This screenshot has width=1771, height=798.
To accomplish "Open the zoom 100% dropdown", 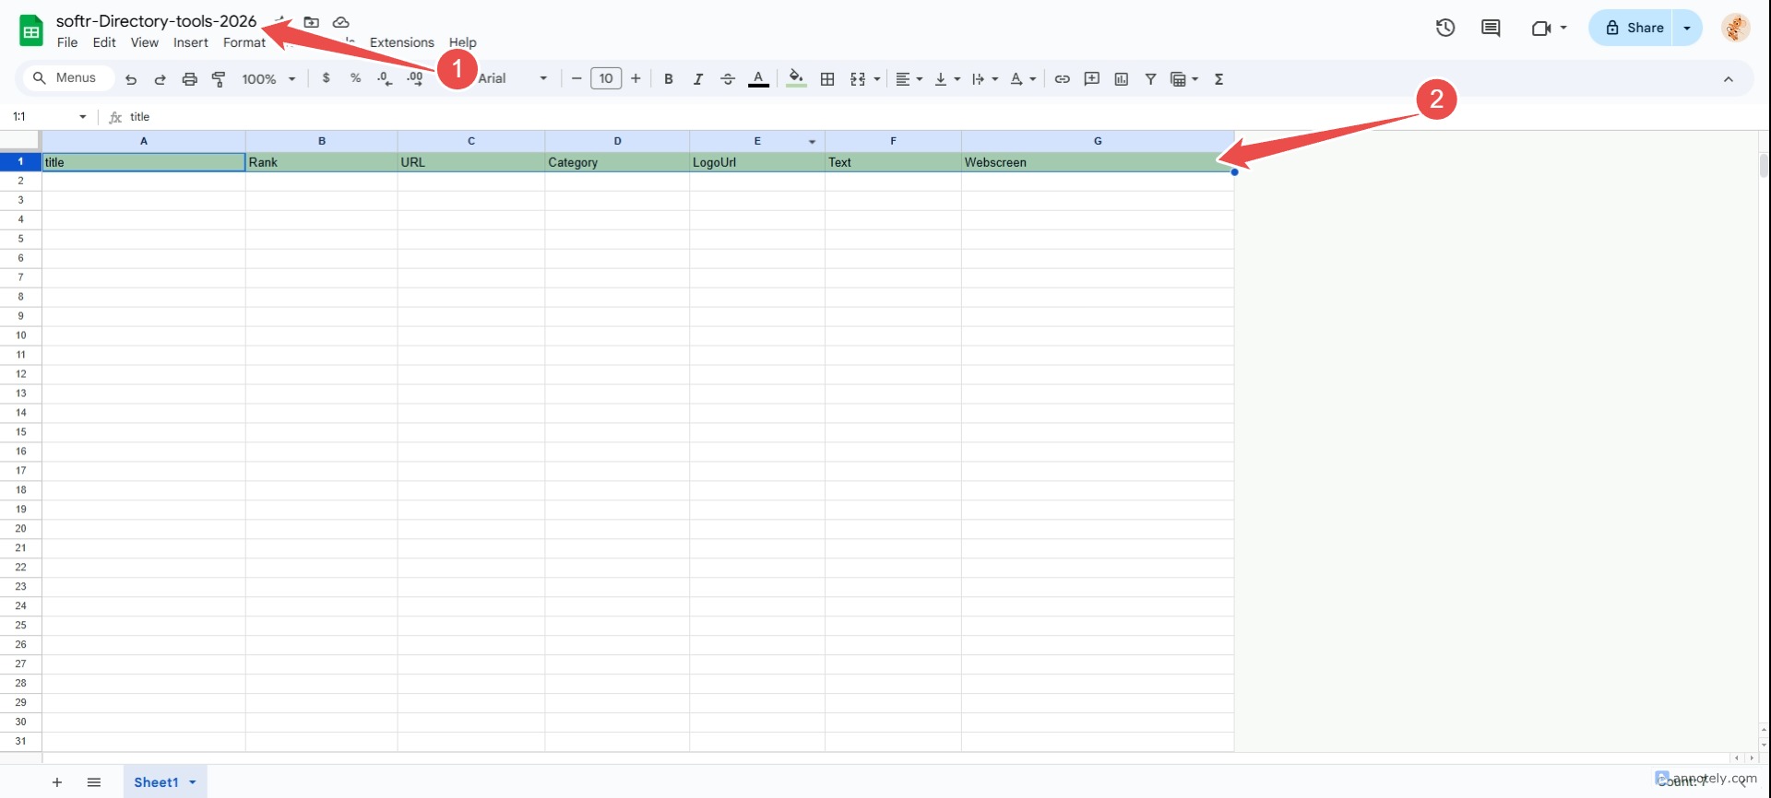I will coord(268,79).
